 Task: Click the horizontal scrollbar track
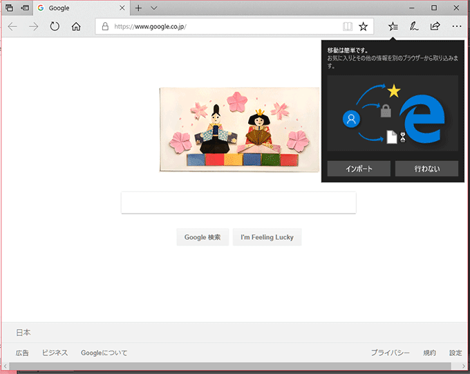(x=230, y=366)
